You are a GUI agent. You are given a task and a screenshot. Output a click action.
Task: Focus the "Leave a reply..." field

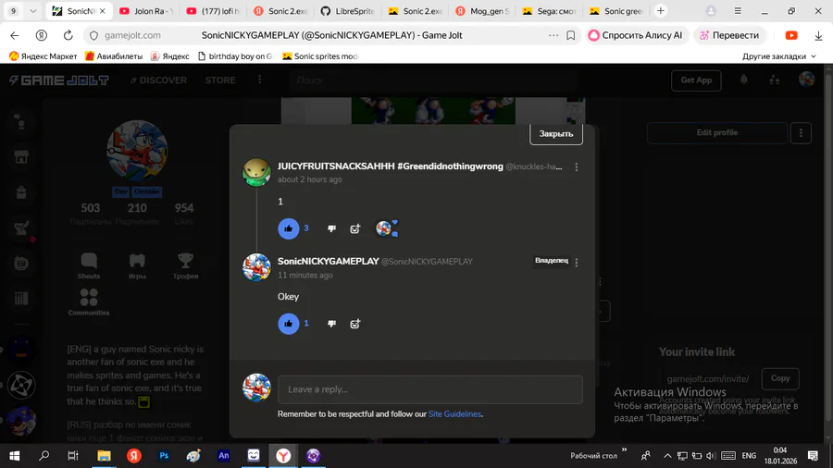430,389
